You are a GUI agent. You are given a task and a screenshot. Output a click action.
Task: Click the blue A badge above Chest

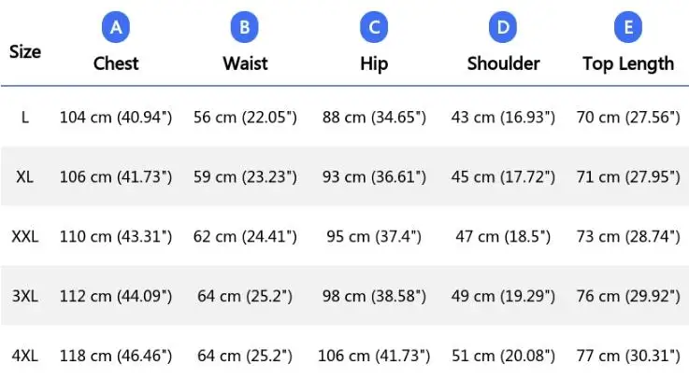pyautogui.click(x=116, y=27)
